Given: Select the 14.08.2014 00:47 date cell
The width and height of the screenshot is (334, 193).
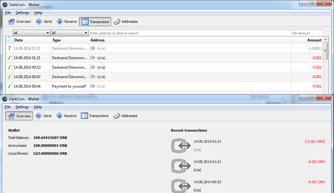Looking at the screenshot, I should tap(32, 77).
